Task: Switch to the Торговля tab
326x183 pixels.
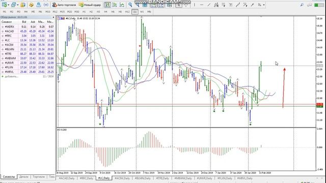Action: coord(39,177)
